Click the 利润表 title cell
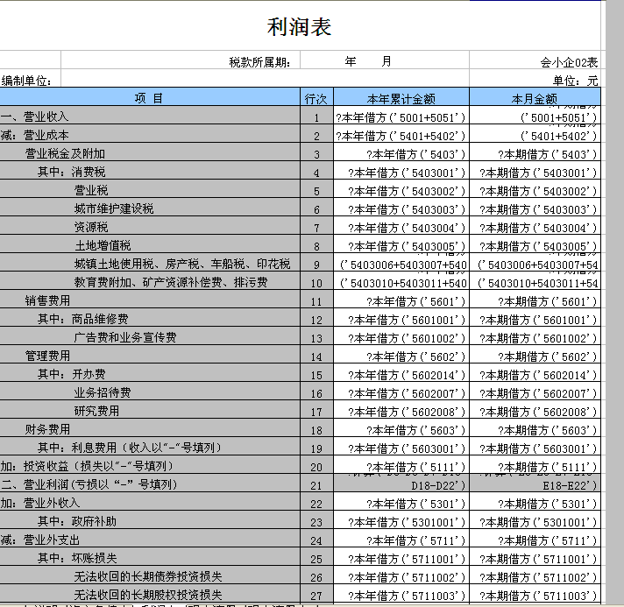This screenshot has width=624, height=607. [x=299, y=27]
